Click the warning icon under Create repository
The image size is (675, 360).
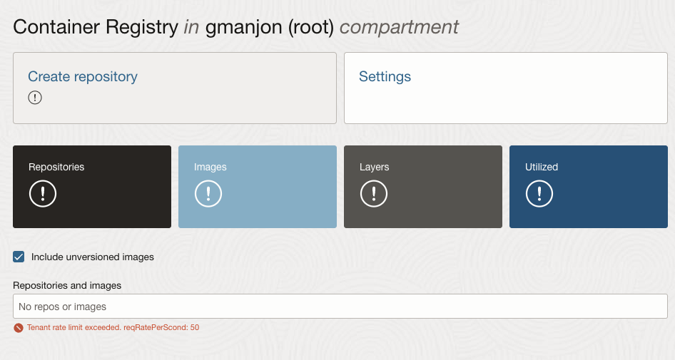(x=35, y=98)
